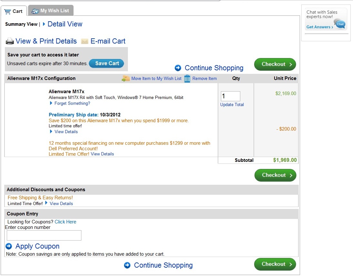Click the envelope icon next to E-mail Cart
The height and width of the screenshot is (276, 353).
pos(85,41)
